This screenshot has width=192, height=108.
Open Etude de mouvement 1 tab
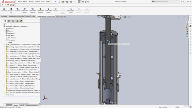[32, 105]
